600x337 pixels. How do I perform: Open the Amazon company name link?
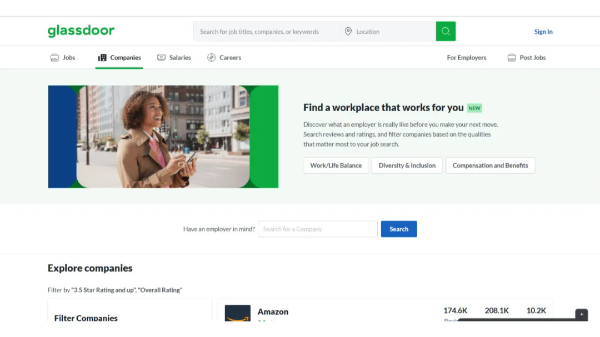tap(273, 312)
